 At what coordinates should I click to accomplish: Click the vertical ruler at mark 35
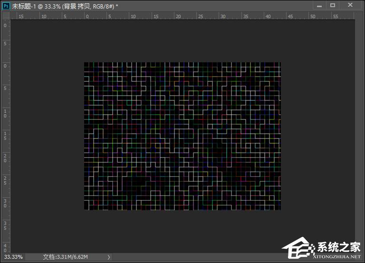click(5, 226)
